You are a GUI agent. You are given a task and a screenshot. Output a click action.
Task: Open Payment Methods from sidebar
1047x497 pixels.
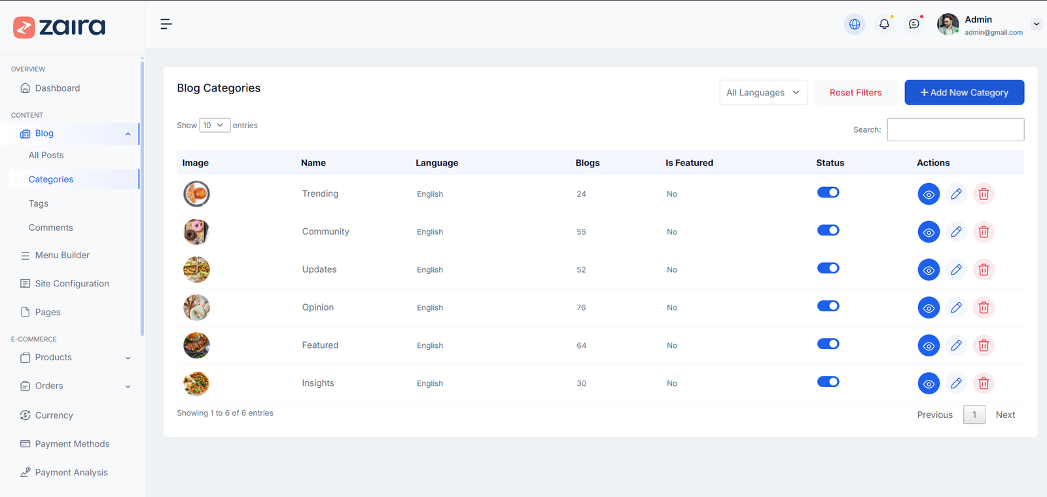pyautogui.click(x=72, y=444)
